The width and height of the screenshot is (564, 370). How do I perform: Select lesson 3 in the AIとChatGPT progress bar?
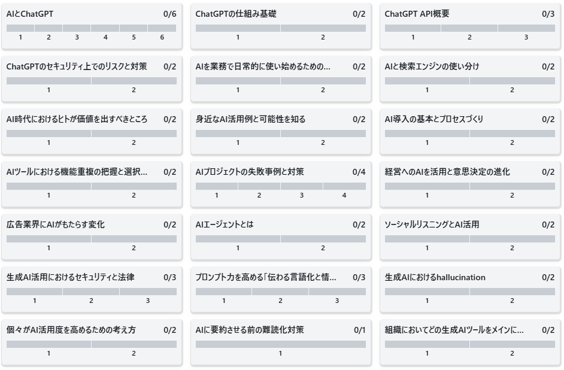pyautogui.click(x=76, y=27)
